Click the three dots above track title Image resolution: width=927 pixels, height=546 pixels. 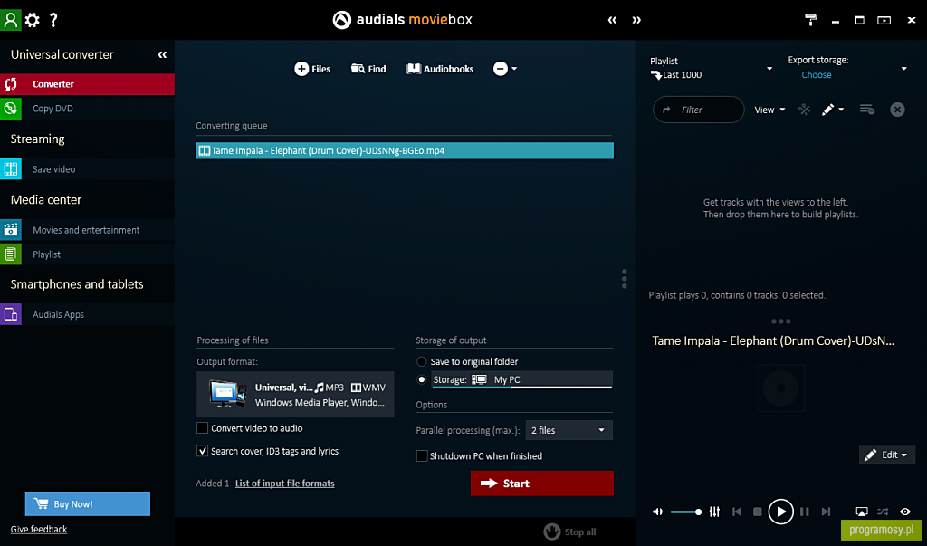[x=781, y=321]
